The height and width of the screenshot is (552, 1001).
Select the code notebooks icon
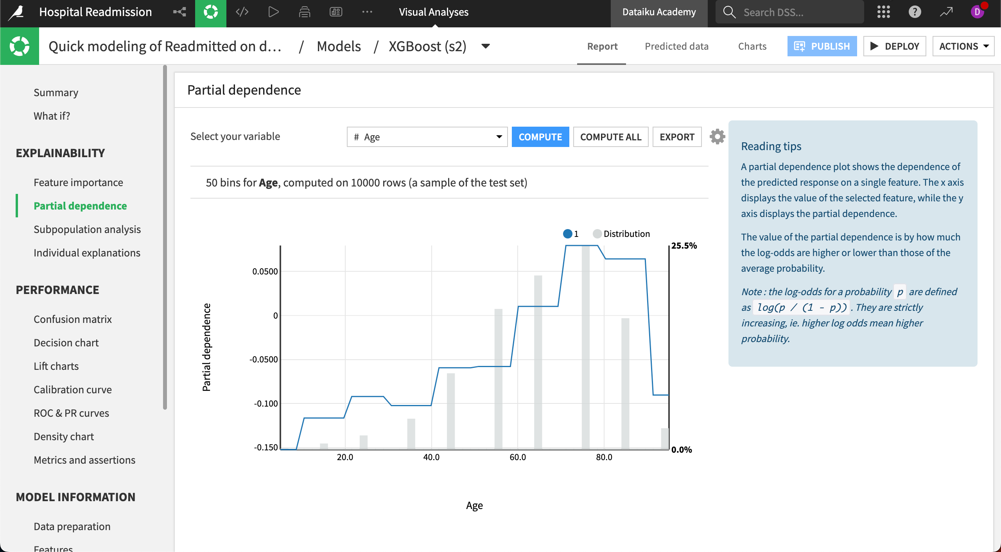(241, 12)
